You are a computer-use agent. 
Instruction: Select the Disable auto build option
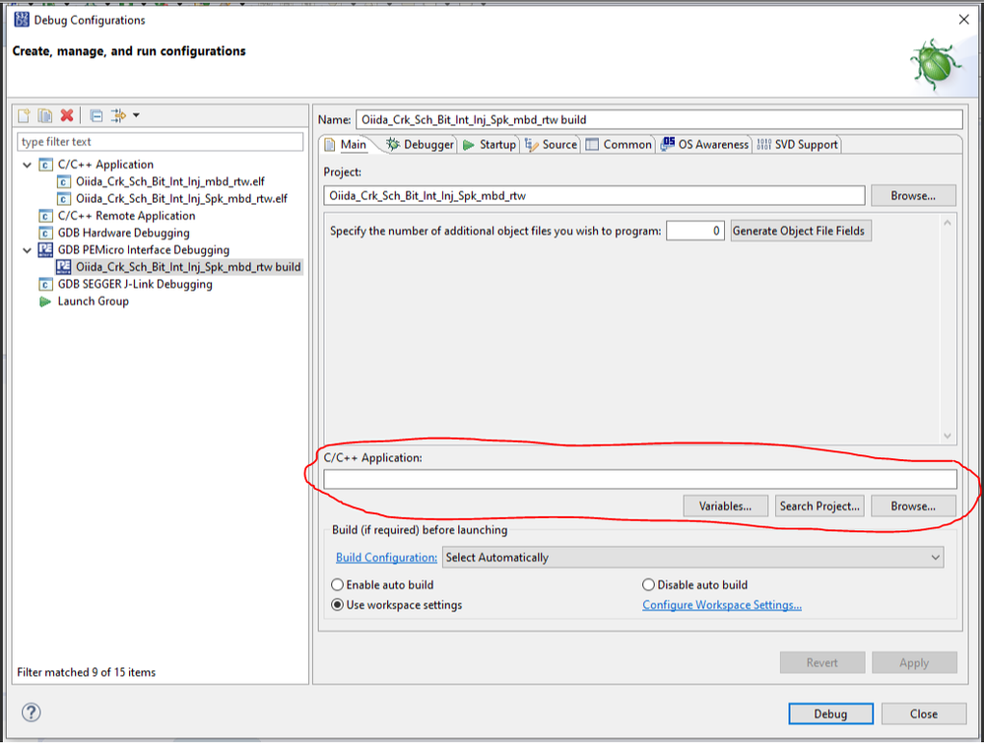[648, 585]
